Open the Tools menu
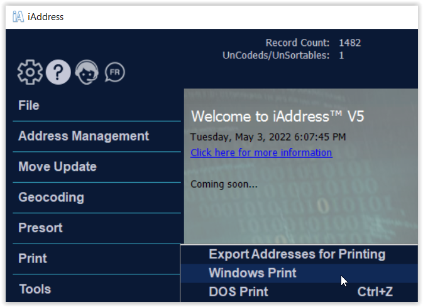The height and width of the screenshot is (307, 423). [x=35, y=289]
